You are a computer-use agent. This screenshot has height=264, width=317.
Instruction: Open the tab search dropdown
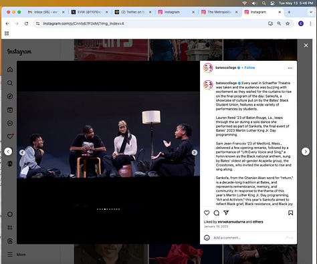311,12
